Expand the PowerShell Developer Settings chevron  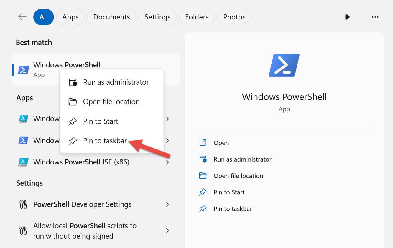tap(167, 204)
